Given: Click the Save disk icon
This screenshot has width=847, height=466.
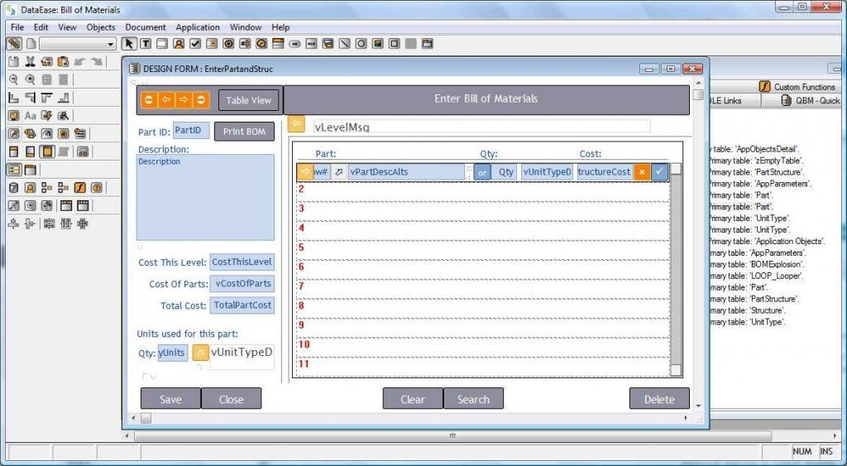Looking at the screenshot, I should click(x=13, y=61).
